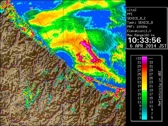The height and width of the screenshot is (126, 168).
Task: Click the 60 range label at lower right
Action: tap(94, 117)
